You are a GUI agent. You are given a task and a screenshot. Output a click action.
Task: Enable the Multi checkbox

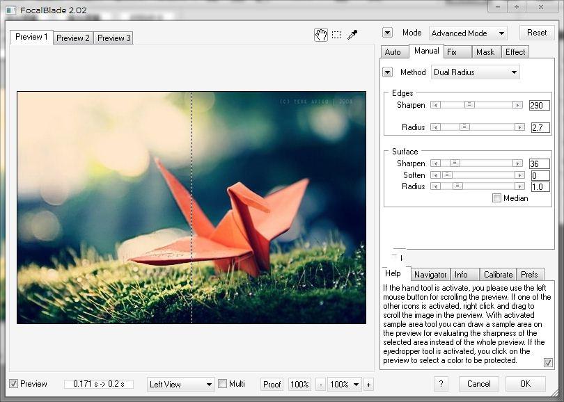coord(223,384)
